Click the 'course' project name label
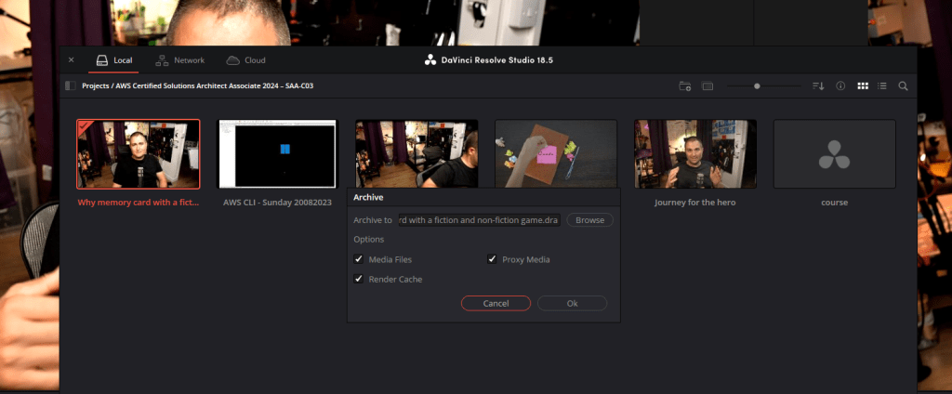The height and width of the screenshot is (394, 952). (834, 203)
